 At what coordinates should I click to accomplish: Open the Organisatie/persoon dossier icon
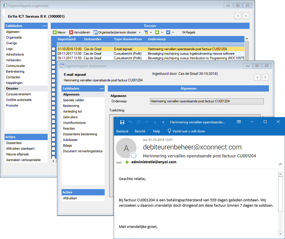pyautogui.click(x=96, y=32)
